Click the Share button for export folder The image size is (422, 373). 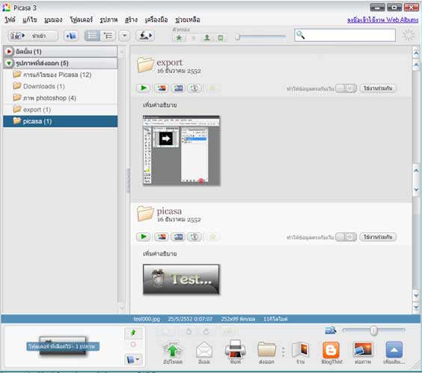(x=378, y=88)
